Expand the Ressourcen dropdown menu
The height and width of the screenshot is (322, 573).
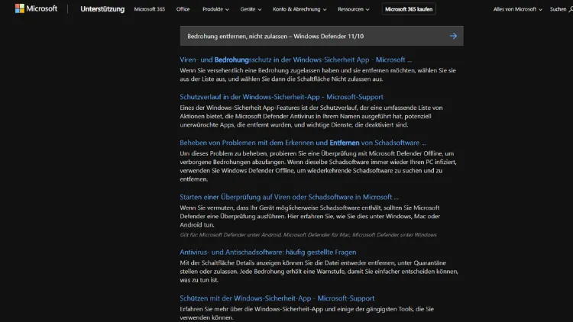pos(354,9)
